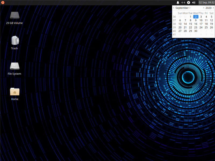Select September 25 in the calendar
Screen dimensions: 215x161
click(206, 27)
